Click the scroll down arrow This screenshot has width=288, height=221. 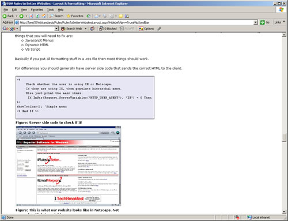284,212
